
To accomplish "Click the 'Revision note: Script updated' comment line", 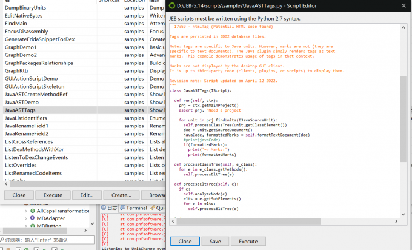I will (224, 81).
